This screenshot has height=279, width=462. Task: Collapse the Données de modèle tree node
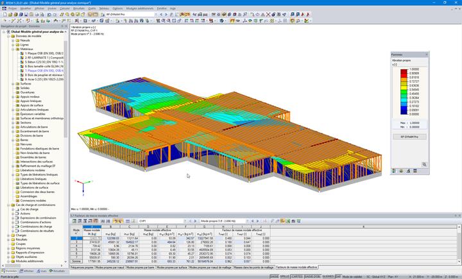pos(8,36)
